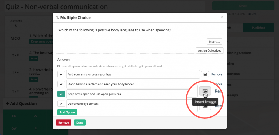Click the document icon below the shuffle tile

(x=36, y=128)
